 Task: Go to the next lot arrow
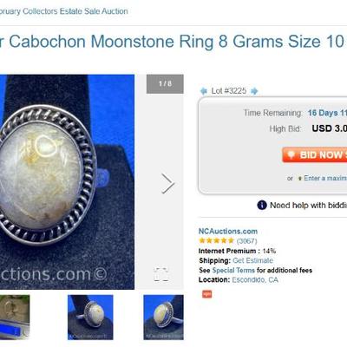(254, 91)
